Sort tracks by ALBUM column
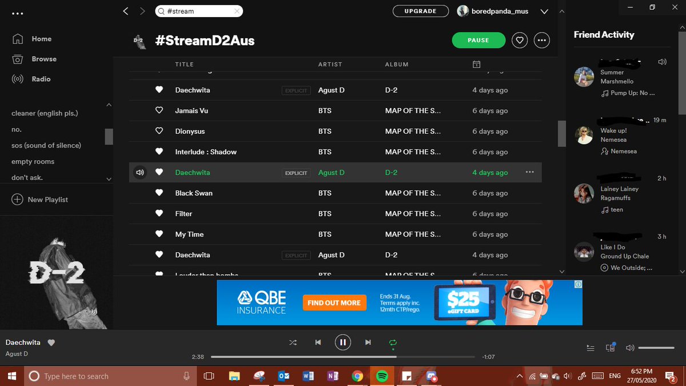Image resolution: width=686 pixels, height=386 pixels. (x=397, y=65)
